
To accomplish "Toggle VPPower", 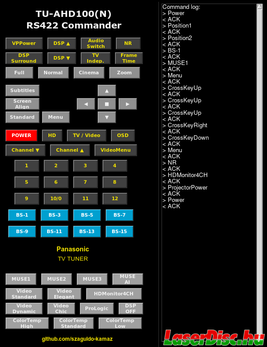I will tap(24, 44).
